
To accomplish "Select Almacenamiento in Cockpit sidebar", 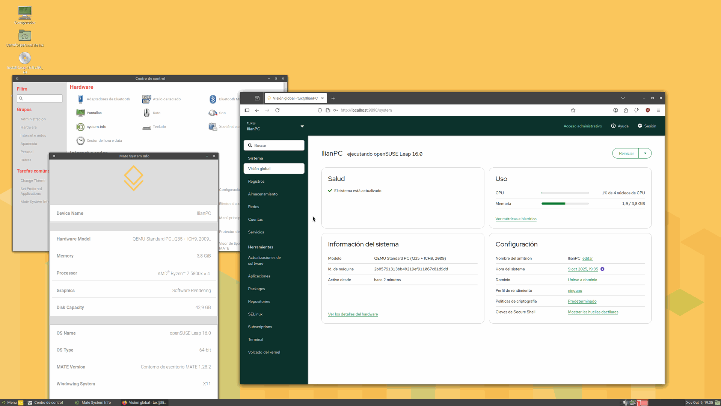I will 262,194.
